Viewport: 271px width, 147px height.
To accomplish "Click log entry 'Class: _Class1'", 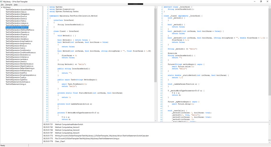I will click(x=60, y=141).
